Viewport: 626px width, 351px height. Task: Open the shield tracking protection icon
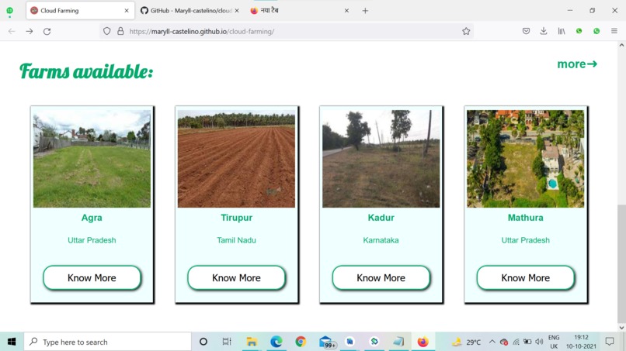click(106, 31)
